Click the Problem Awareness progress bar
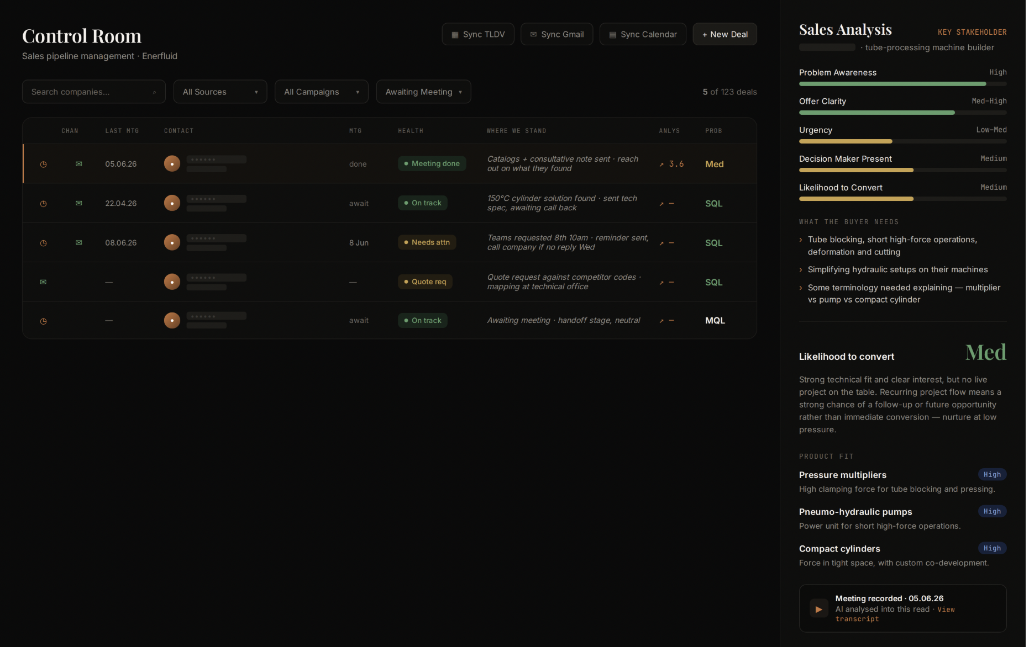1029x647 pixels. (x=903, y=84)
